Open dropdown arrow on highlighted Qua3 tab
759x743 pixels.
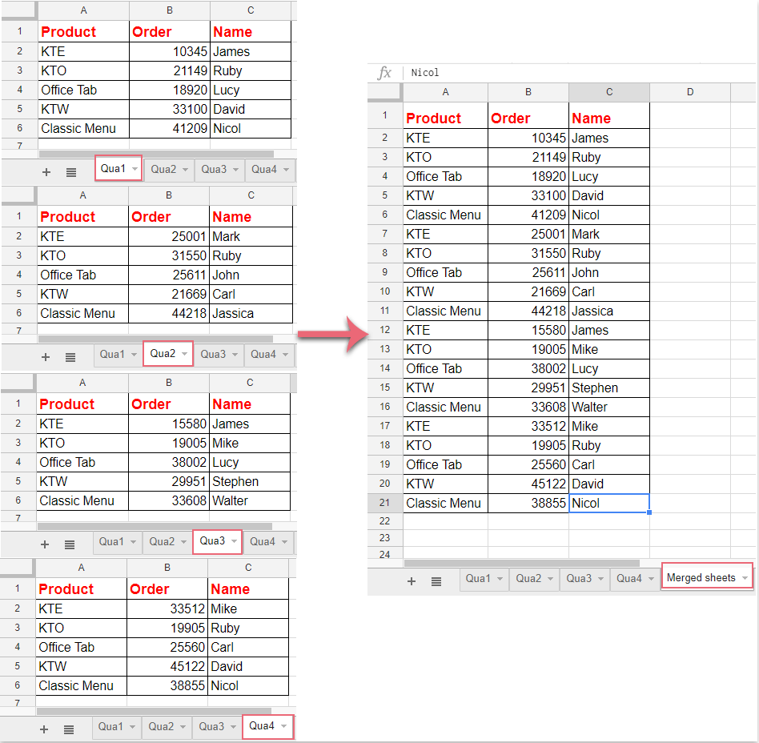[x=233, y=541]
